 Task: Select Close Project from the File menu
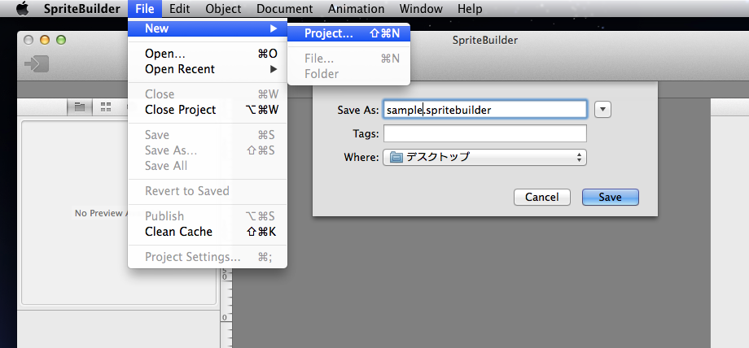208,110
